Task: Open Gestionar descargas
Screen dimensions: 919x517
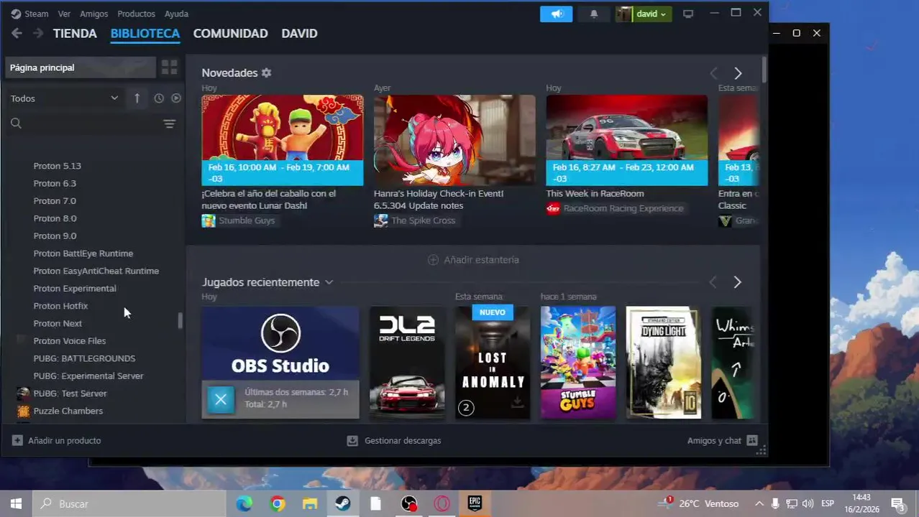Action: (393, 441)
